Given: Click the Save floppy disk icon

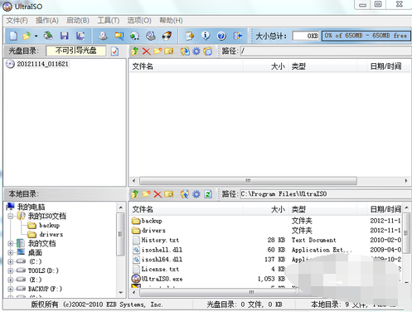Looking at the screenshot, I should click(x=65, y=36).
